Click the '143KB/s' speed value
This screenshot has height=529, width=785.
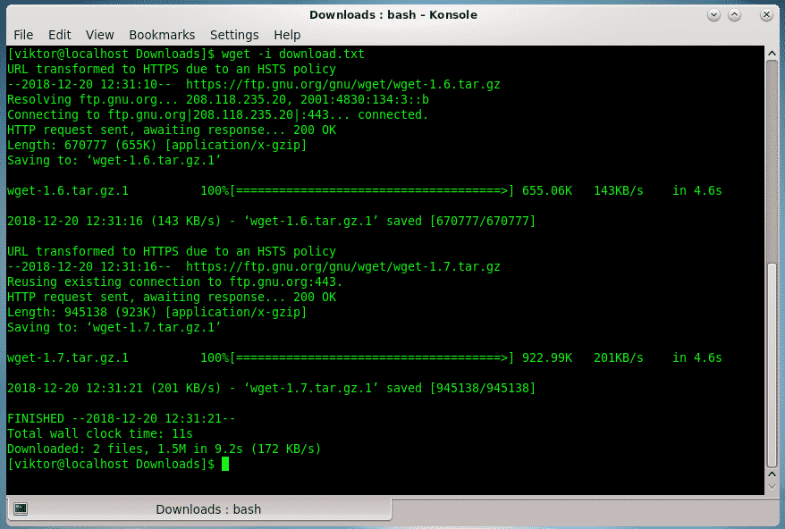[x=619, y=190]
